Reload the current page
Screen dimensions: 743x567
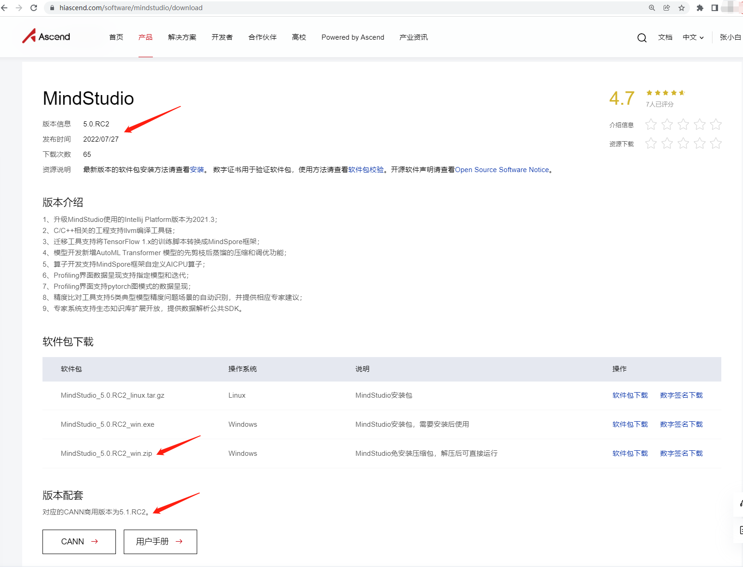tap(34, 8)
